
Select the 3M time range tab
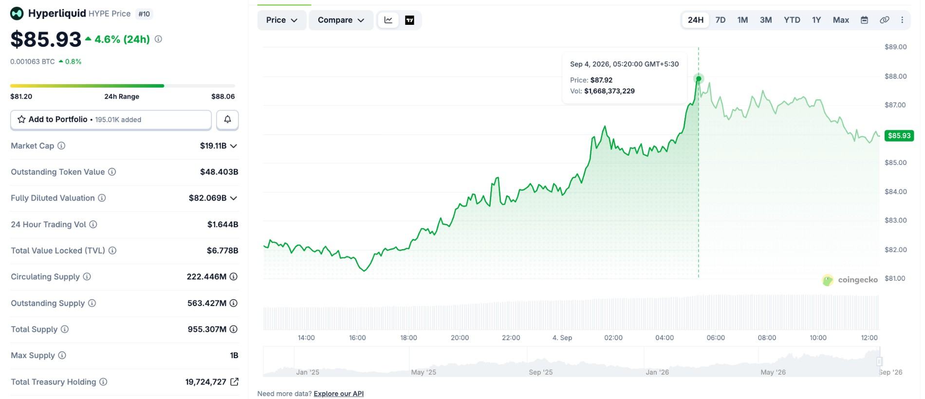[x=766, y=20]
